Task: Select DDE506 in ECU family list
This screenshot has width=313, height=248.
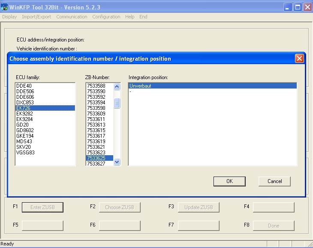Action: click(45, 92)
